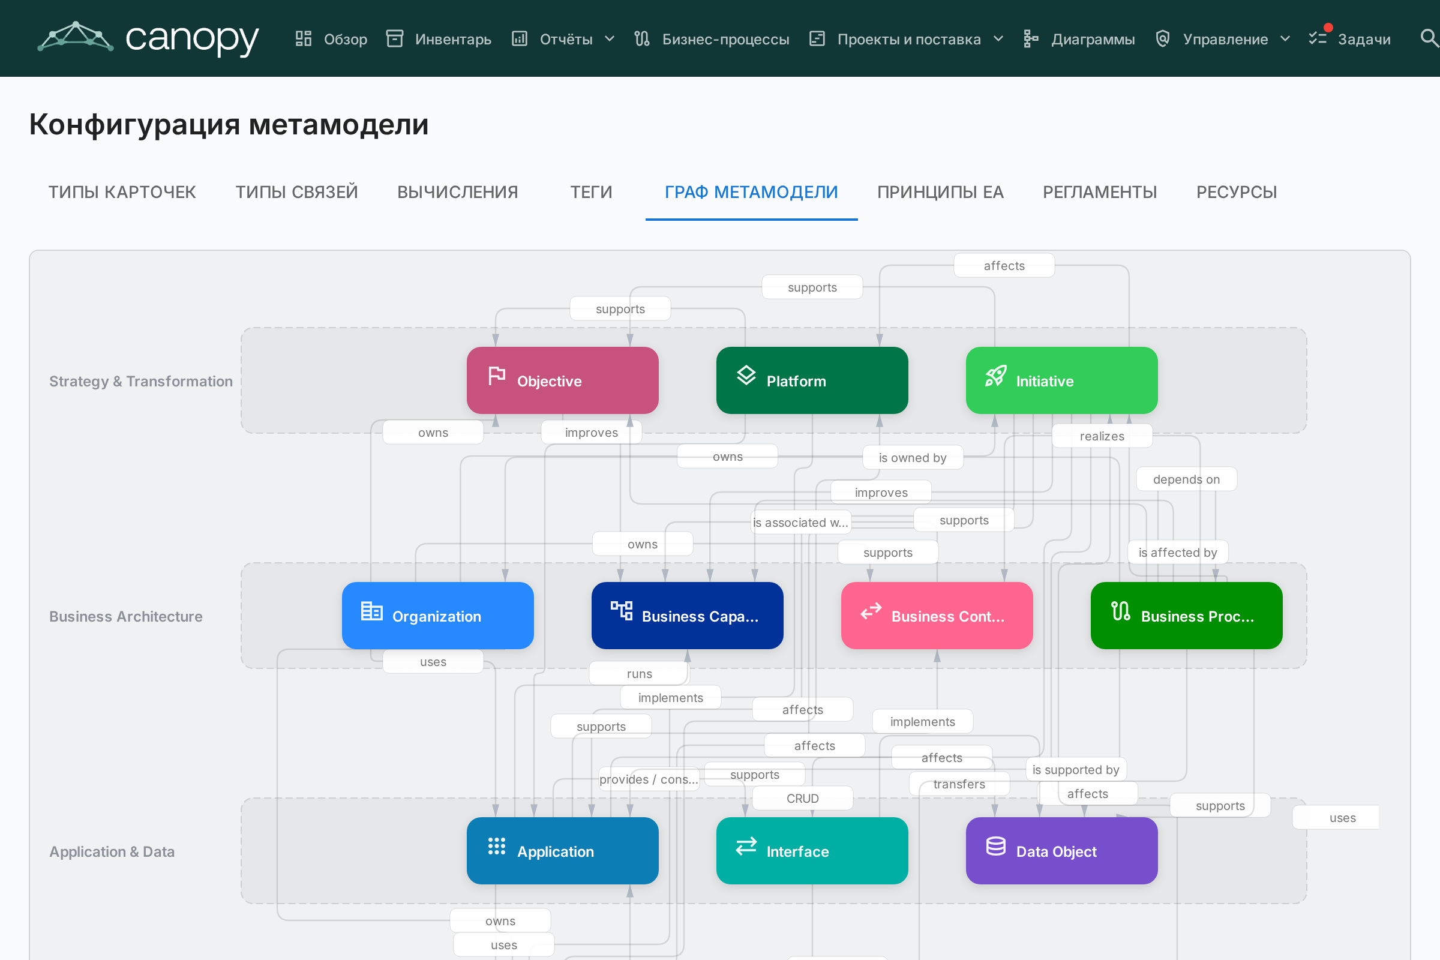1440x960 pixels.
Task: Expand the Проекты и поставка chevron
Action: pos(998,38)
